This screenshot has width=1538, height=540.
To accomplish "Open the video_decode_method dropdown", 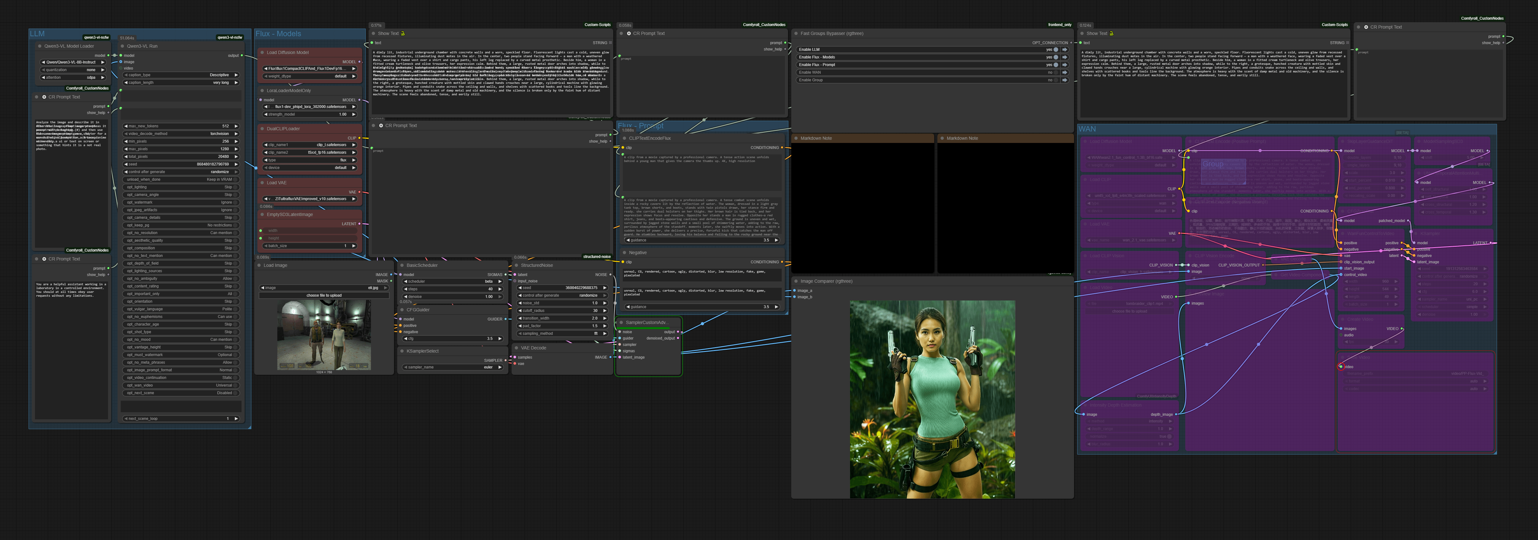I will (x=181, y=134).
